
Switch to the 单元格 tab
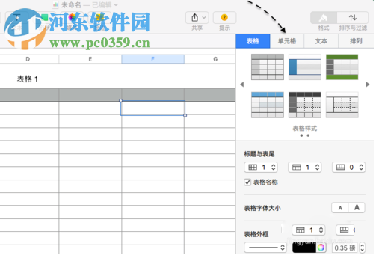(x=287, y=41)
